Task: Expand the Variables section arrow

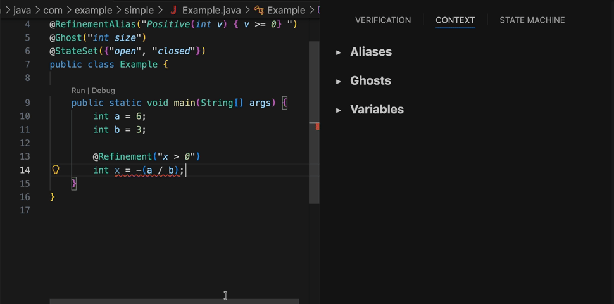Action: point(338,110)
